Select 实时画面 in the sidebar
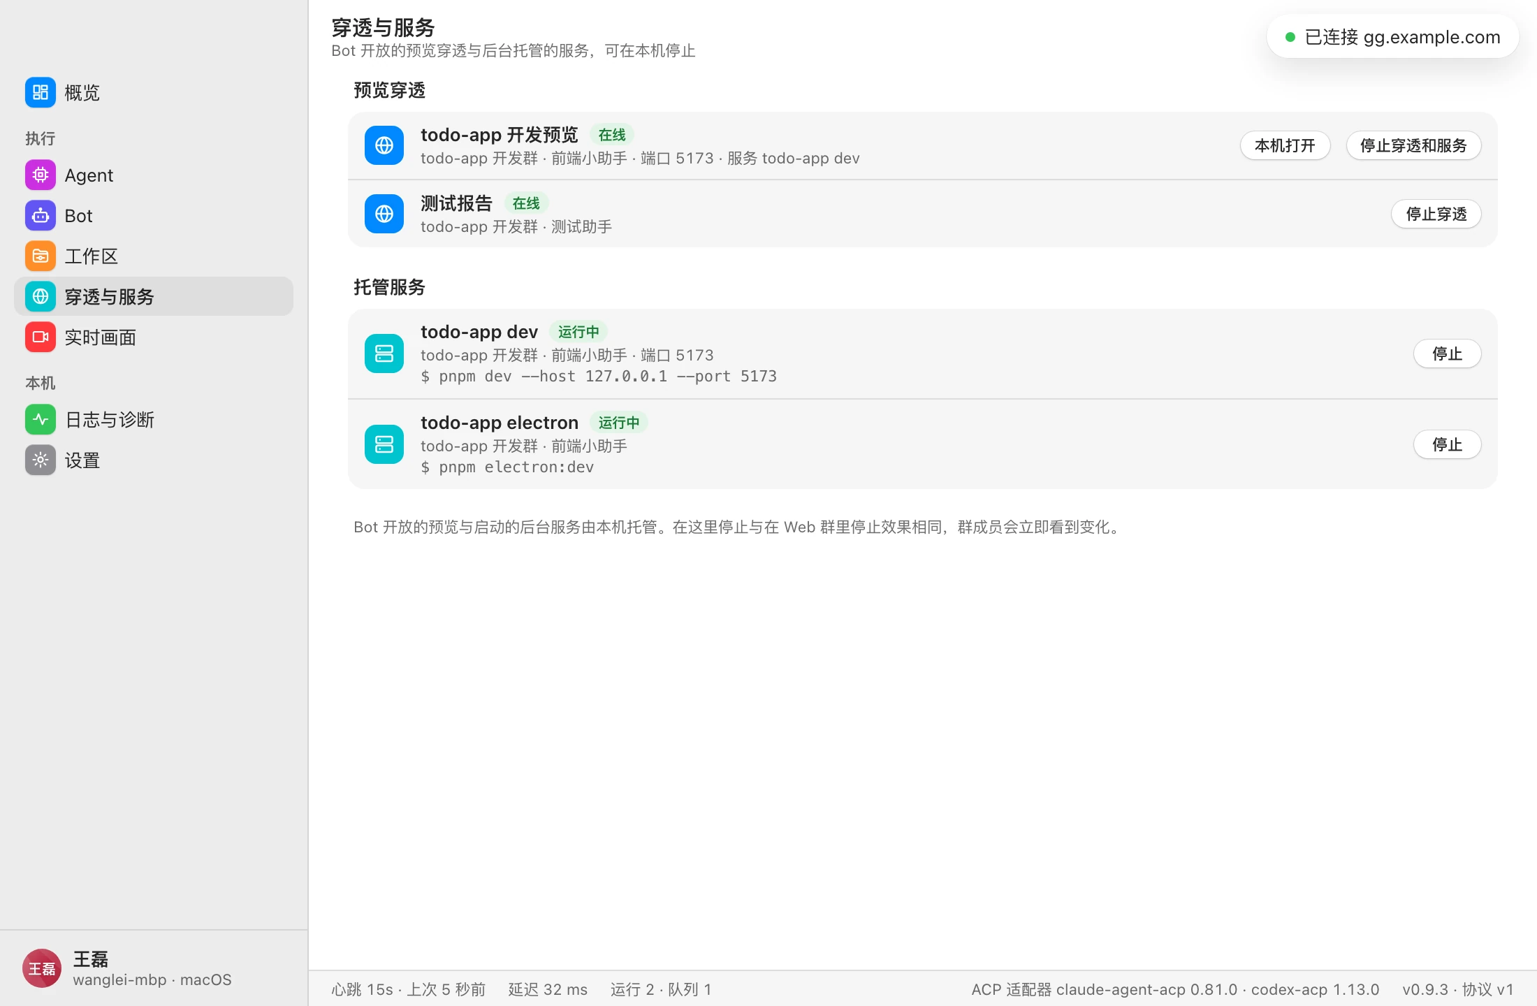This screenshot has height=1006, width=1537. click(x=154, y=337)
